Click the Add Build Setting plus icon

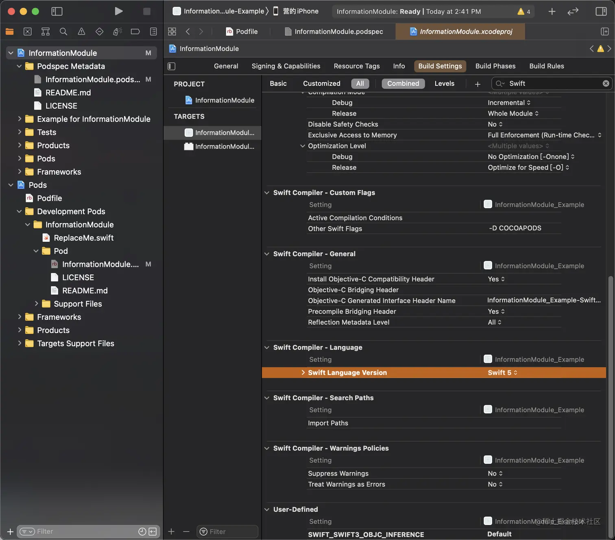478,84
